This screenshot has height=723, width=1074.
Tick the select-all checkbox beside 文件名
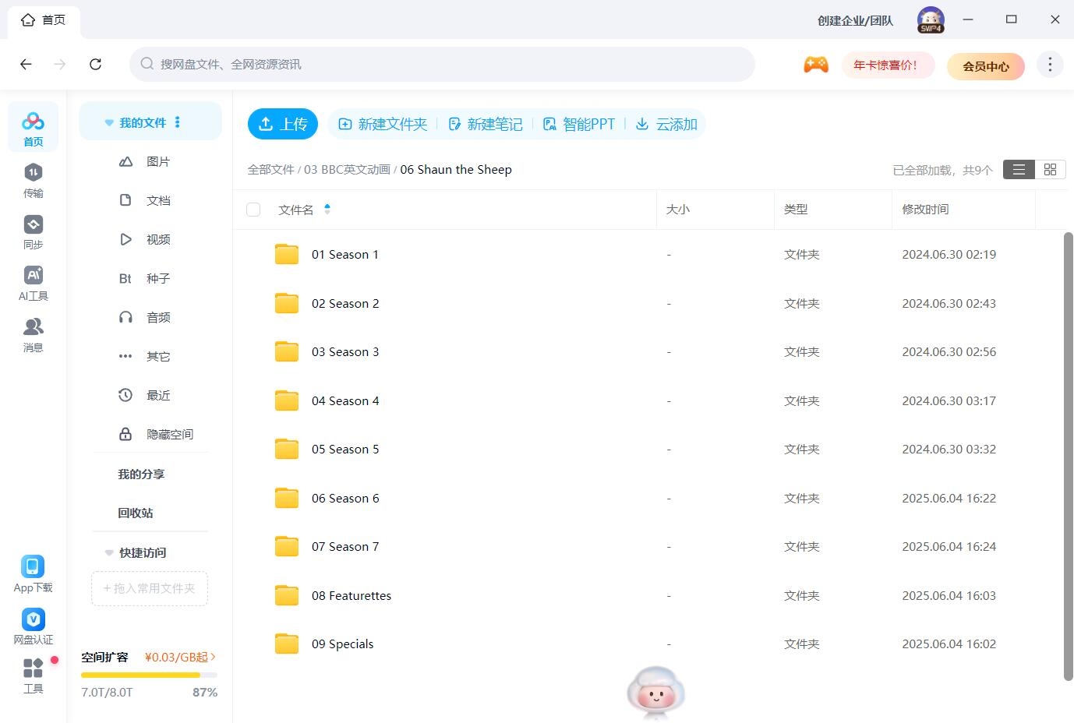click(x=253, y=210)
